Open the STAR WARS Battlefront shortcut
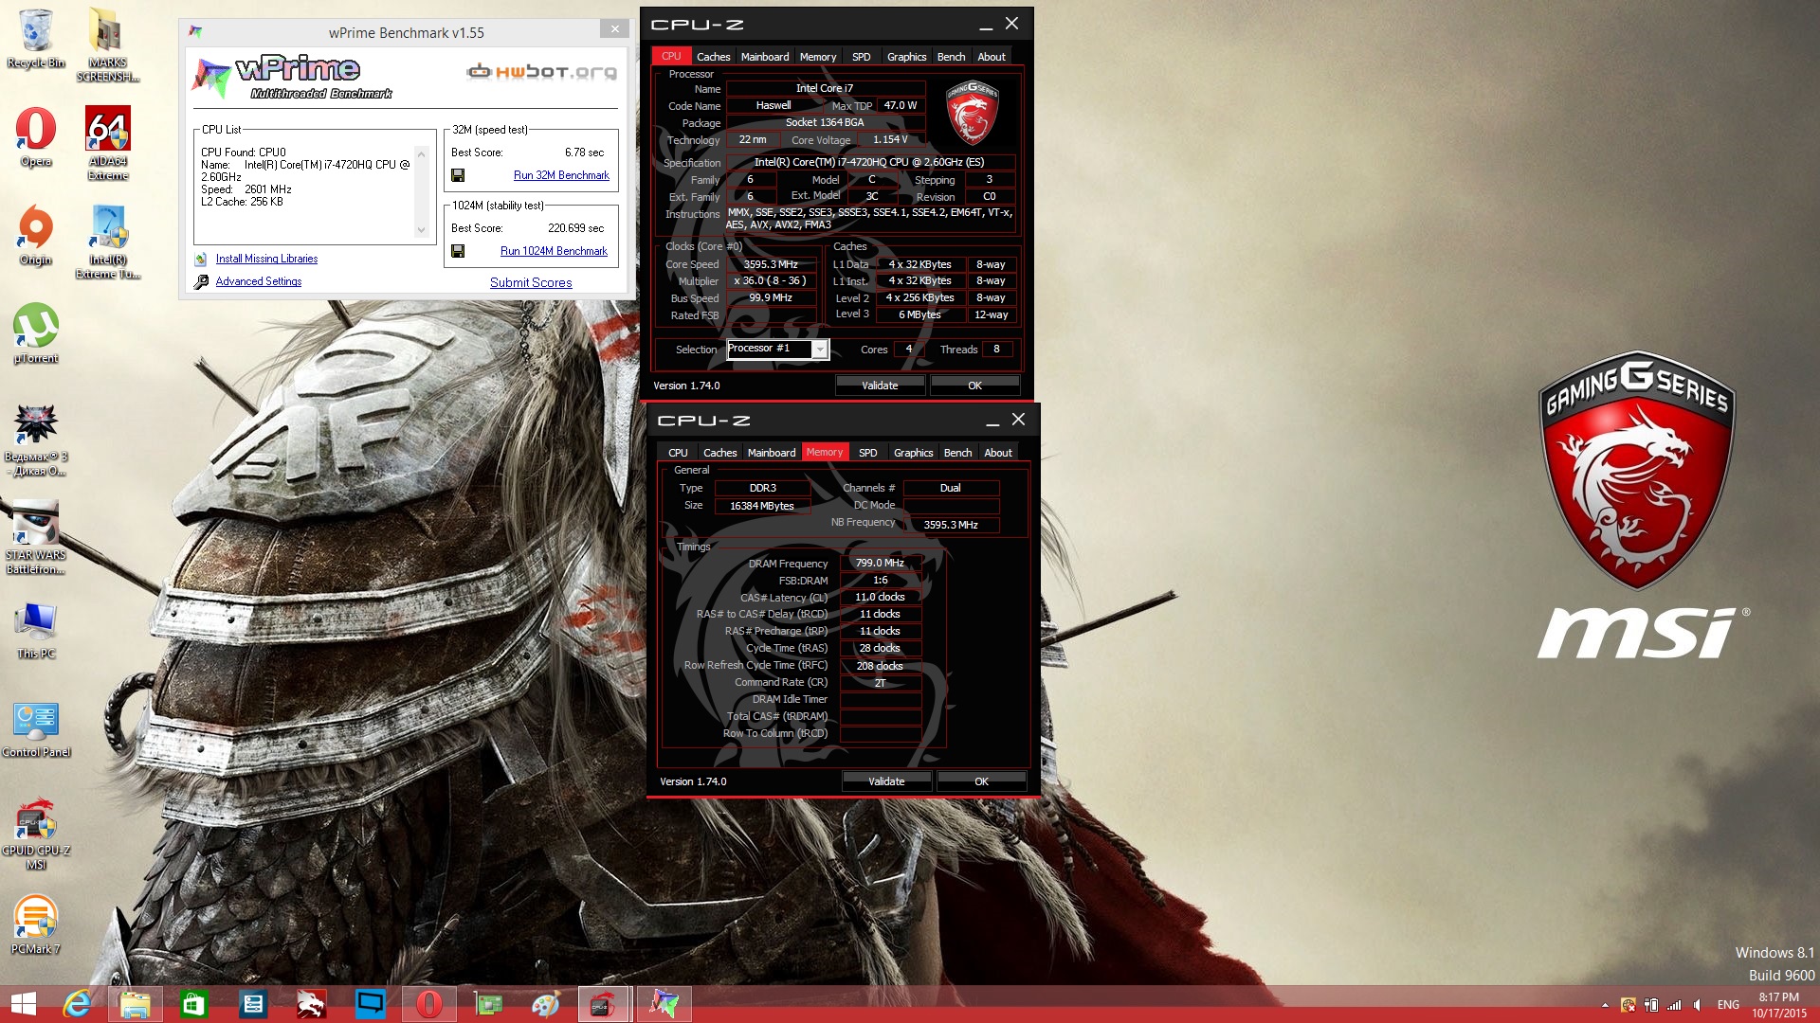The image size is (1820, 1023). click(x=35, y=537)
